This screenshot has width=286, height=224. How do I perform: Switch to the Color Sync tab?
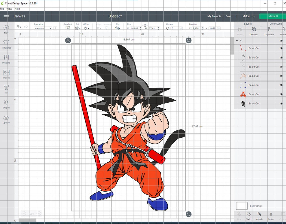pos(276,24)
